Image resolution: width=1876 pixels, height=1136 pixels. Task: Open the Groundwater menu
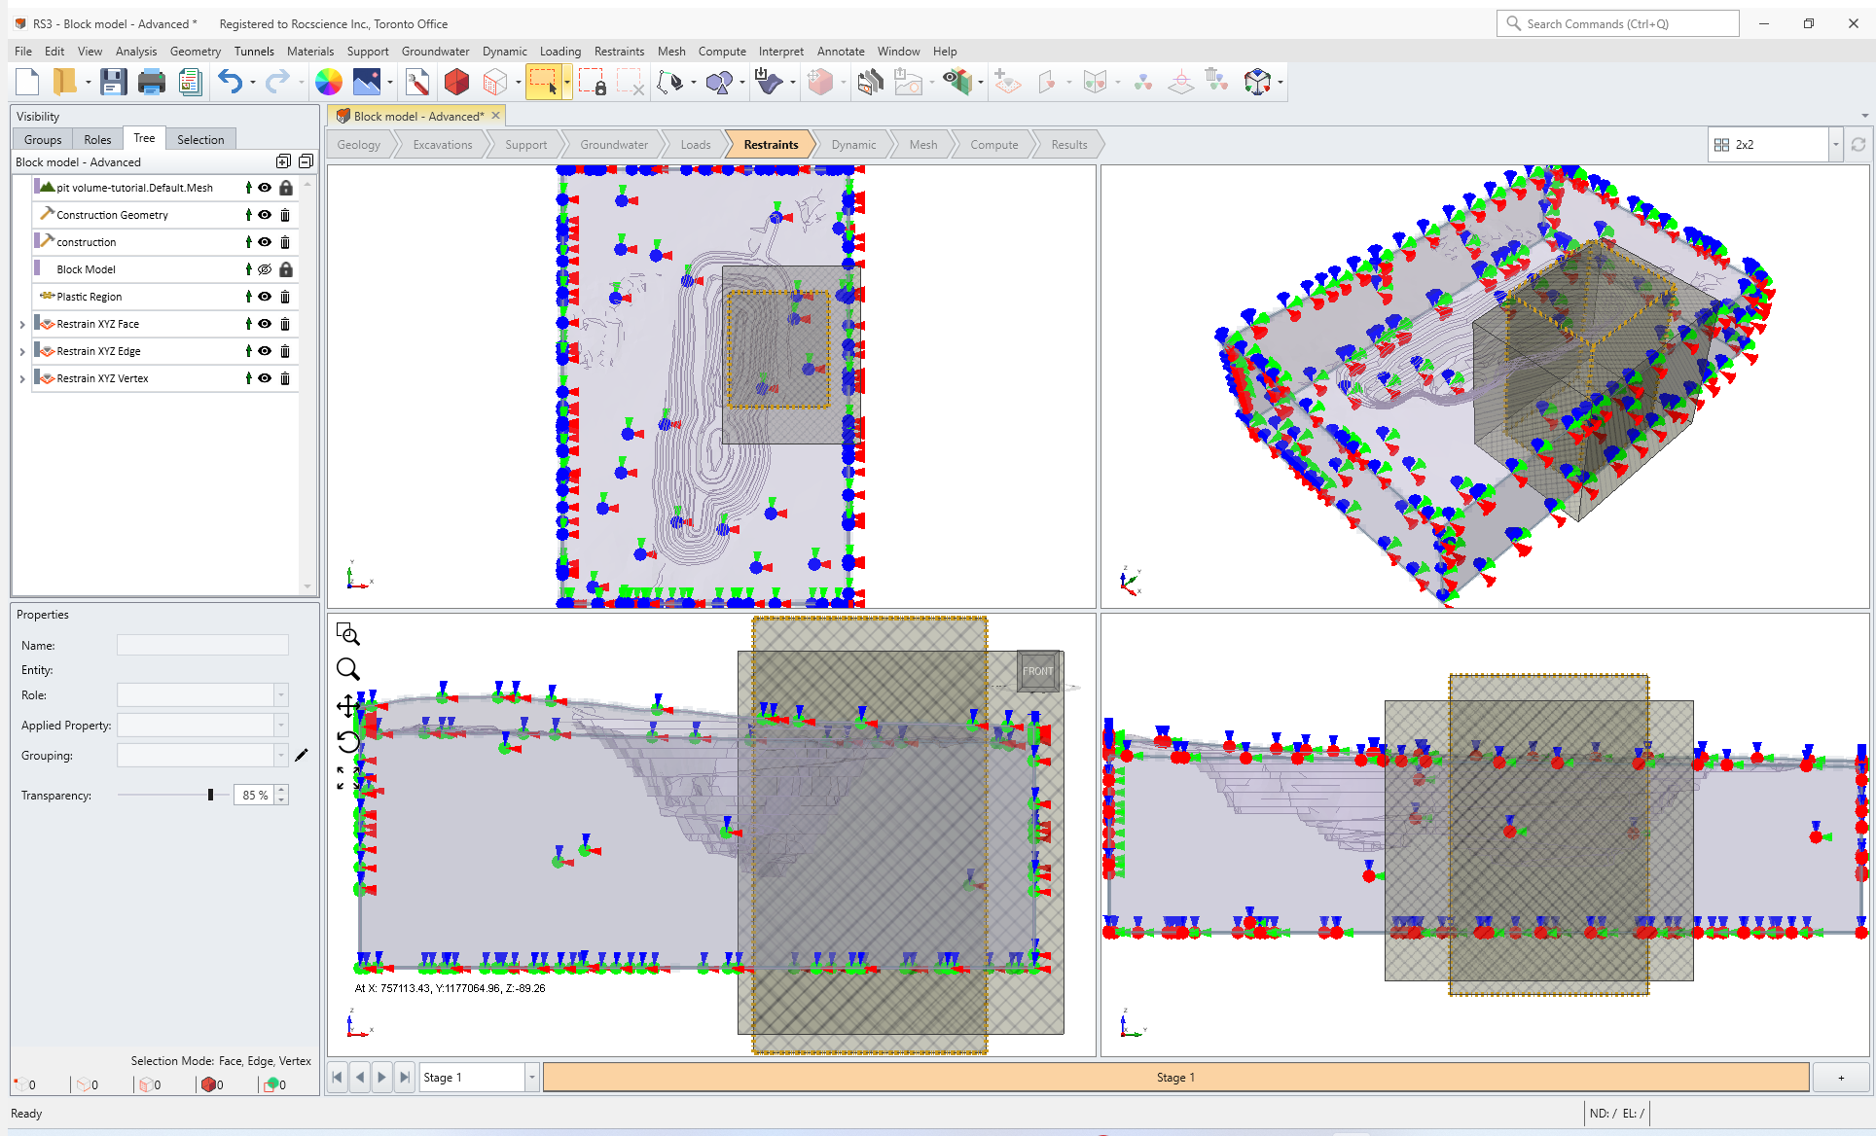435,52
